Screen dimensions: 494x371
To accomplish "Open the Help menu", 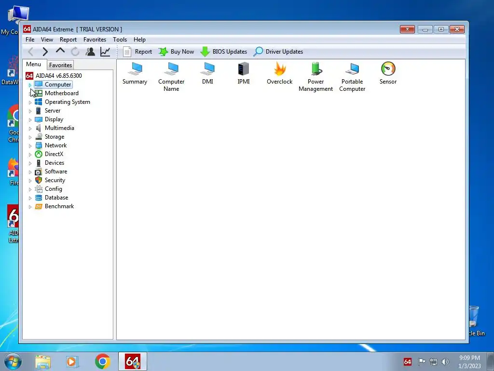I will click(x=139, y=40).
